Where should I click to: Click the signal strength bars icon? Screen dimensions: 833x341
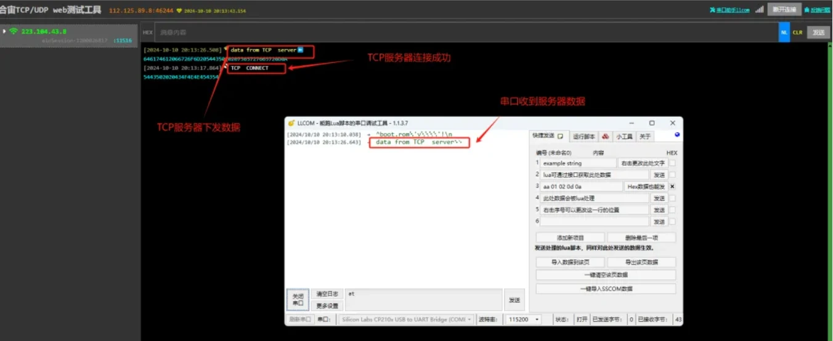[759, 9]
